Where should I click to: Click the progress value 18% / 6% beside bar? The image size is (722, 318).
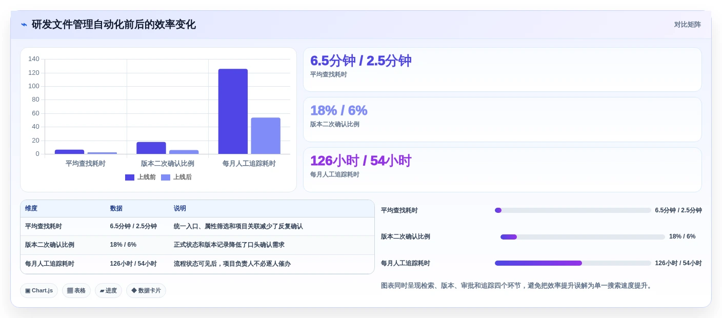pyautogui.click(x=683, y=237)
